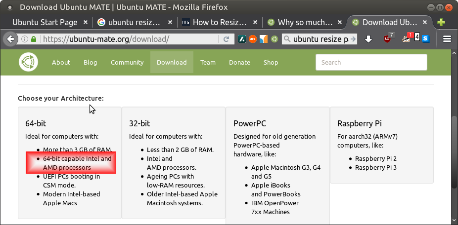This screenshot has width=458, height=225.
Task: Click 'Apple Macintosh G3, G4 and G5' text
Action: [286, 172]
